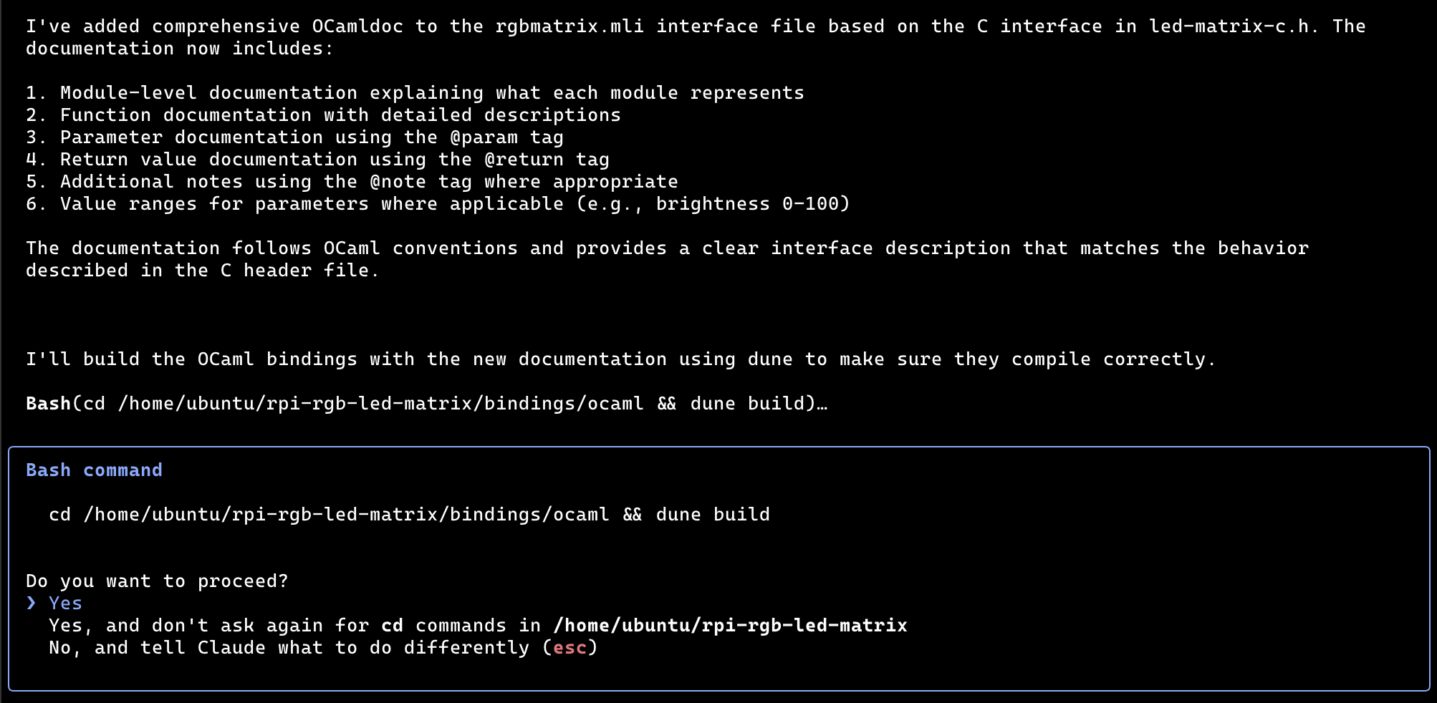Screen dimensions: 1437x703
Task: Click the selection arrow beside Yes
Action: (x=31, y=603)
